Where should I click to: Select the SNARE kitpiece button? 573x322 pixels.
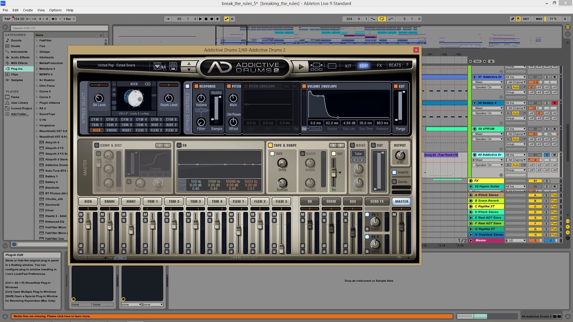pyautogui.click(x=112, y=130)
